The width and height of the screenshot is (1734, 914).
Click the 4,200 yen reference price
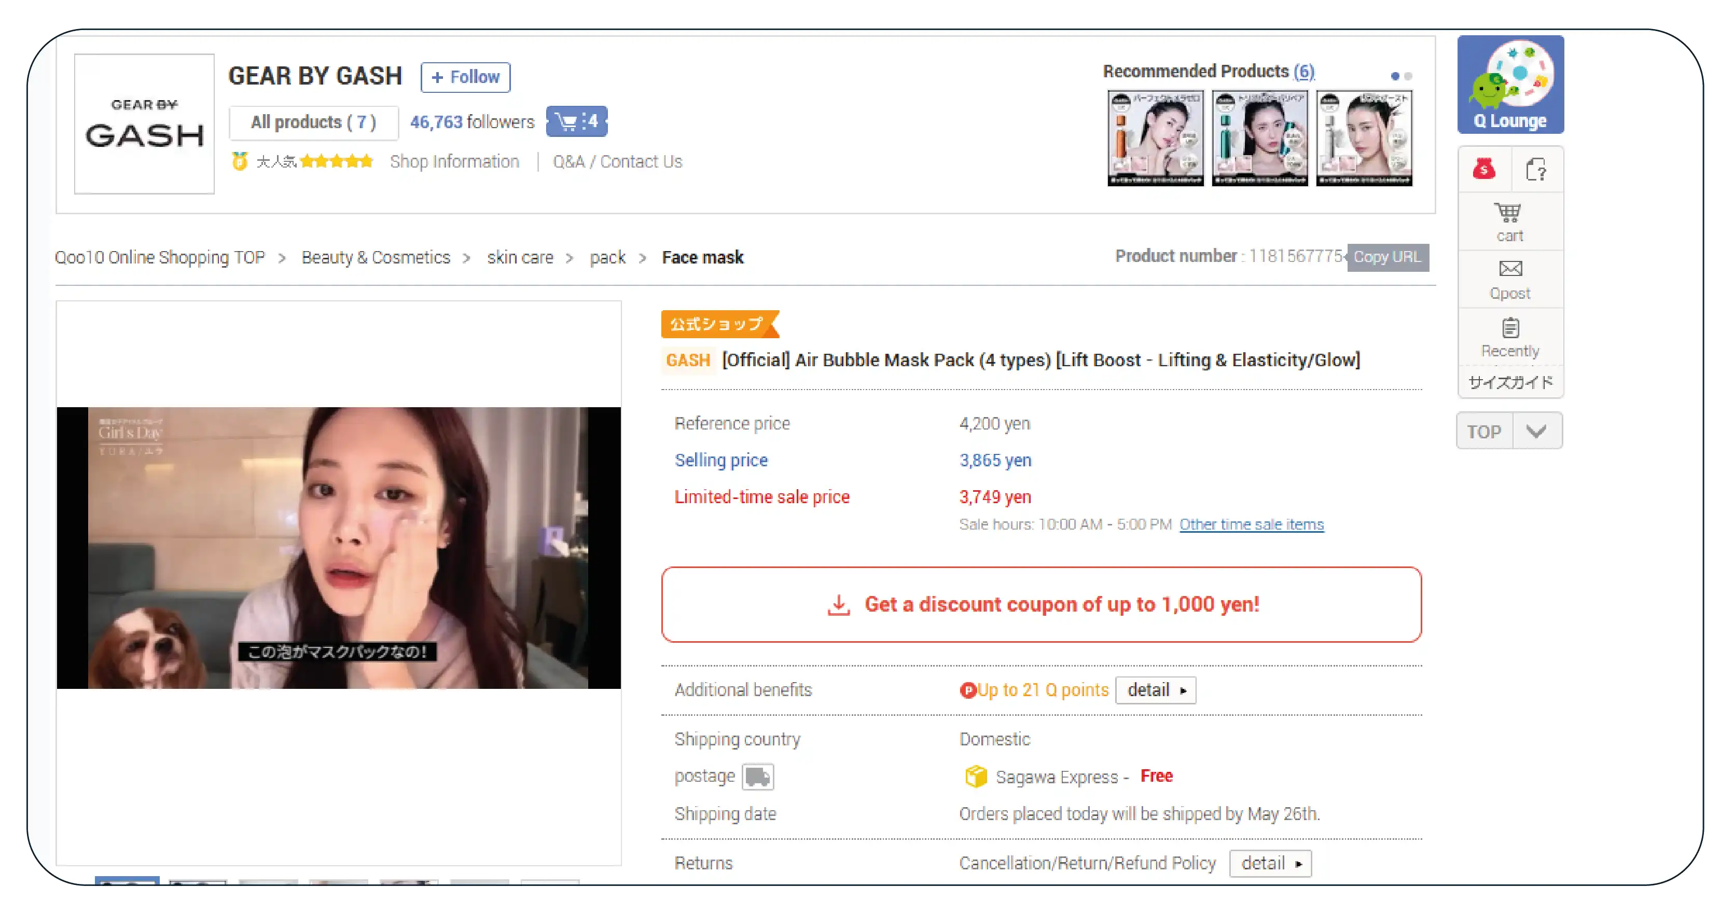pyautogui.click(x=994, y=423)
